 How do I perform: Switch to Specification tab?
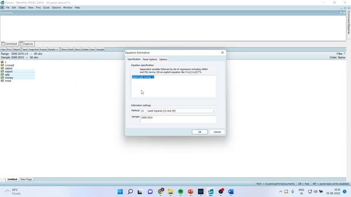[134, 59]
